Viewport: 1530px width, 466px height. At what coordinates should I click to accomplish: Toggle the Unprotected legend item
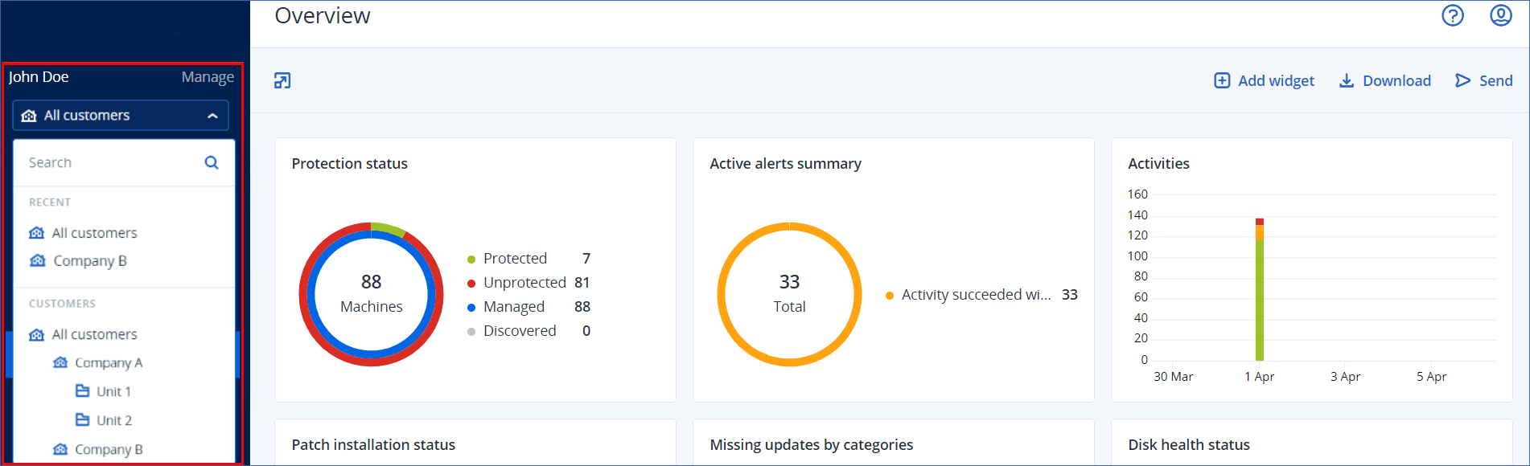coord(524,283)
